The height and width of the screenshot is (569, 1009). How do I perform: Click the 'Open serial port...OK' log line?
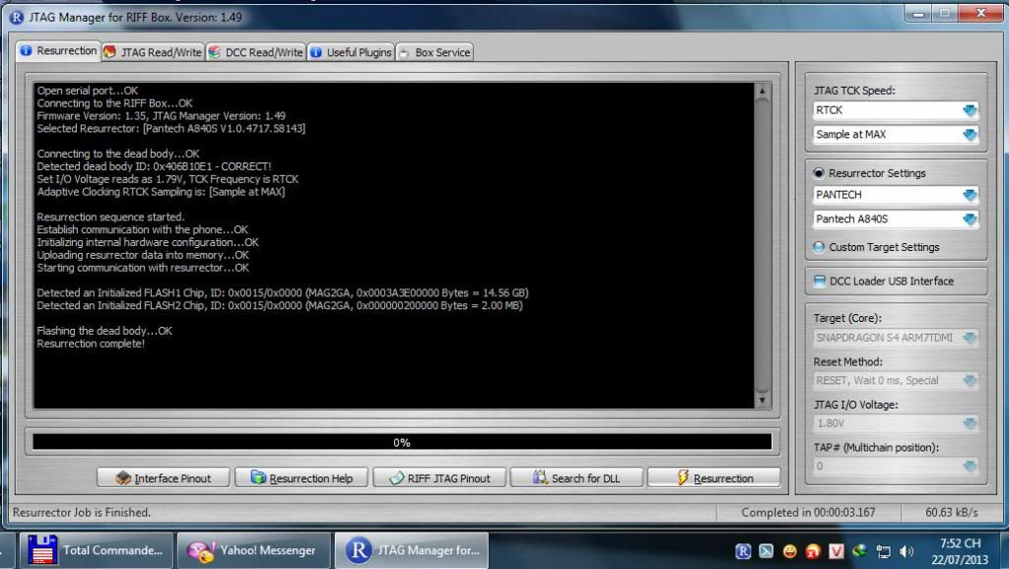88,91
